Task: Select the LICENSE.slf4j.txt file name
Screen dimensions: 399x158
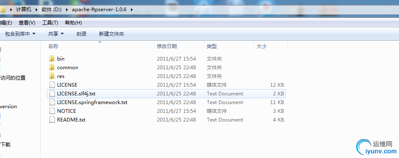Action: [x=76, y=94]
